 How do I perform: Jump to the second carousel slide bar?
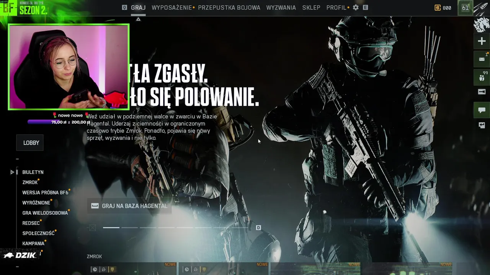[x=129, y=228]
